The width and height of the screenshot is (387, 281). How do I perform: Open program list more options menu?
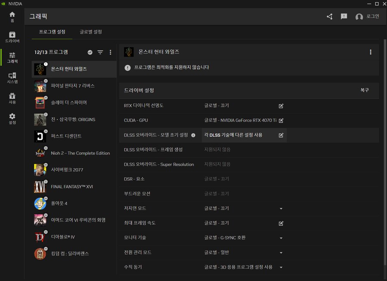click(x=111, y=52)
